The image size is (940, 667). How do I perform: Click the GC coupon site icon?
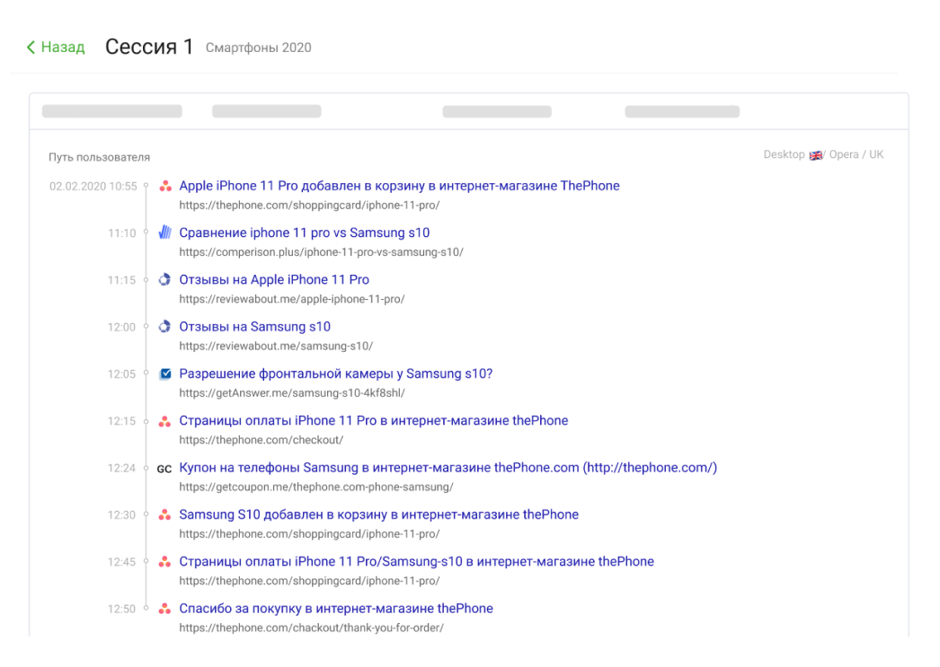click(164, 469)
